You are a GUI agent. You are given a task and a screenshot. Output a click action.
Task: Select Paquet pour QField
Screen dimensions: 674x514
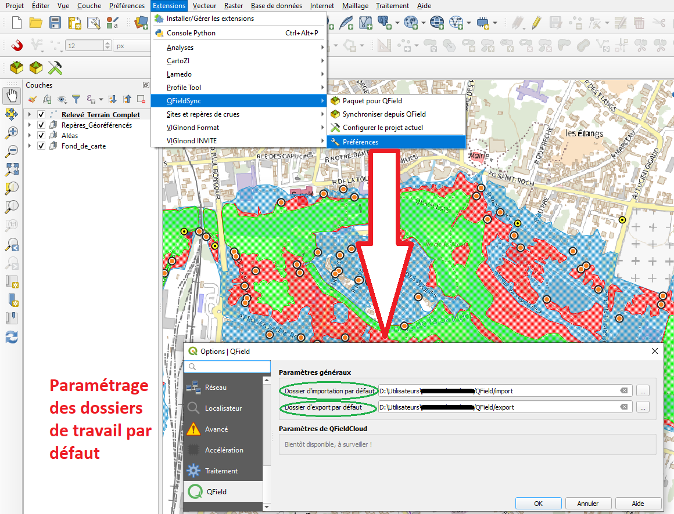[396, 101]
